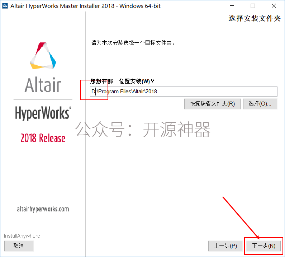Minimize the installer window
Screen dimensions: 285x257
coord(232,6)
